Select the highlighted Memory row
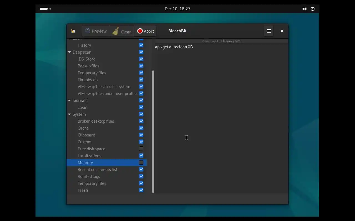Image resolution: width=355 pixels, height=221 pixels. click(106, 162)
